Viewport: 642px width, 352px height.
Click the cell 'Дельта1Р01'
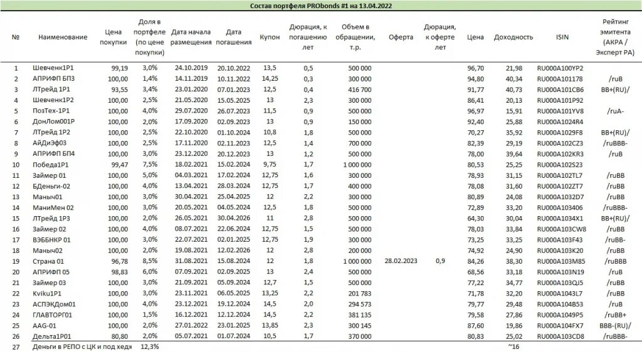52,336
